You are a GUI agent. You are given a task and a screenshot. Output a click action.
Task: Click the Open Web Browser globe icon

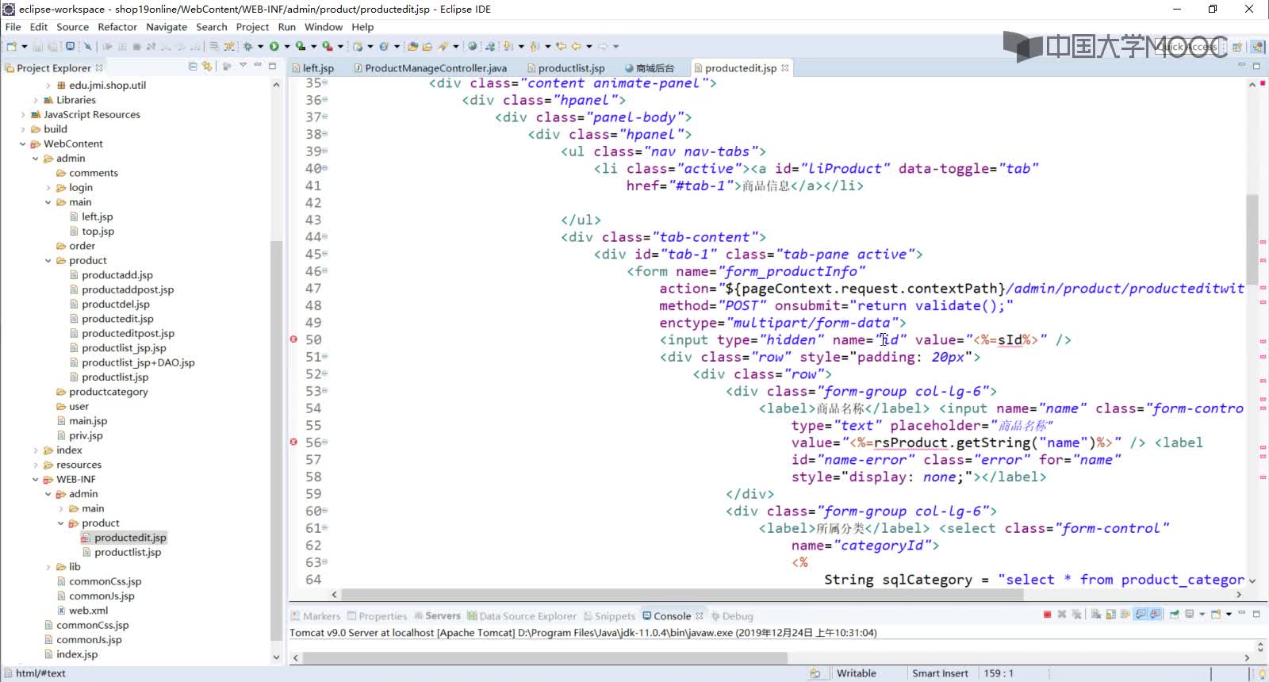[473, 47]
